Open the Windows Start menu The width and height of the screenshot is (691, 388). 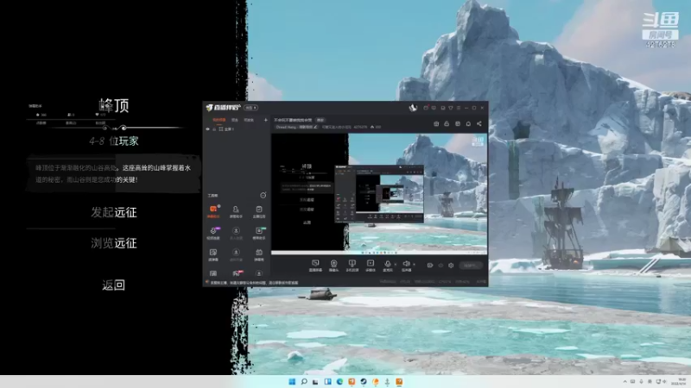292,382
